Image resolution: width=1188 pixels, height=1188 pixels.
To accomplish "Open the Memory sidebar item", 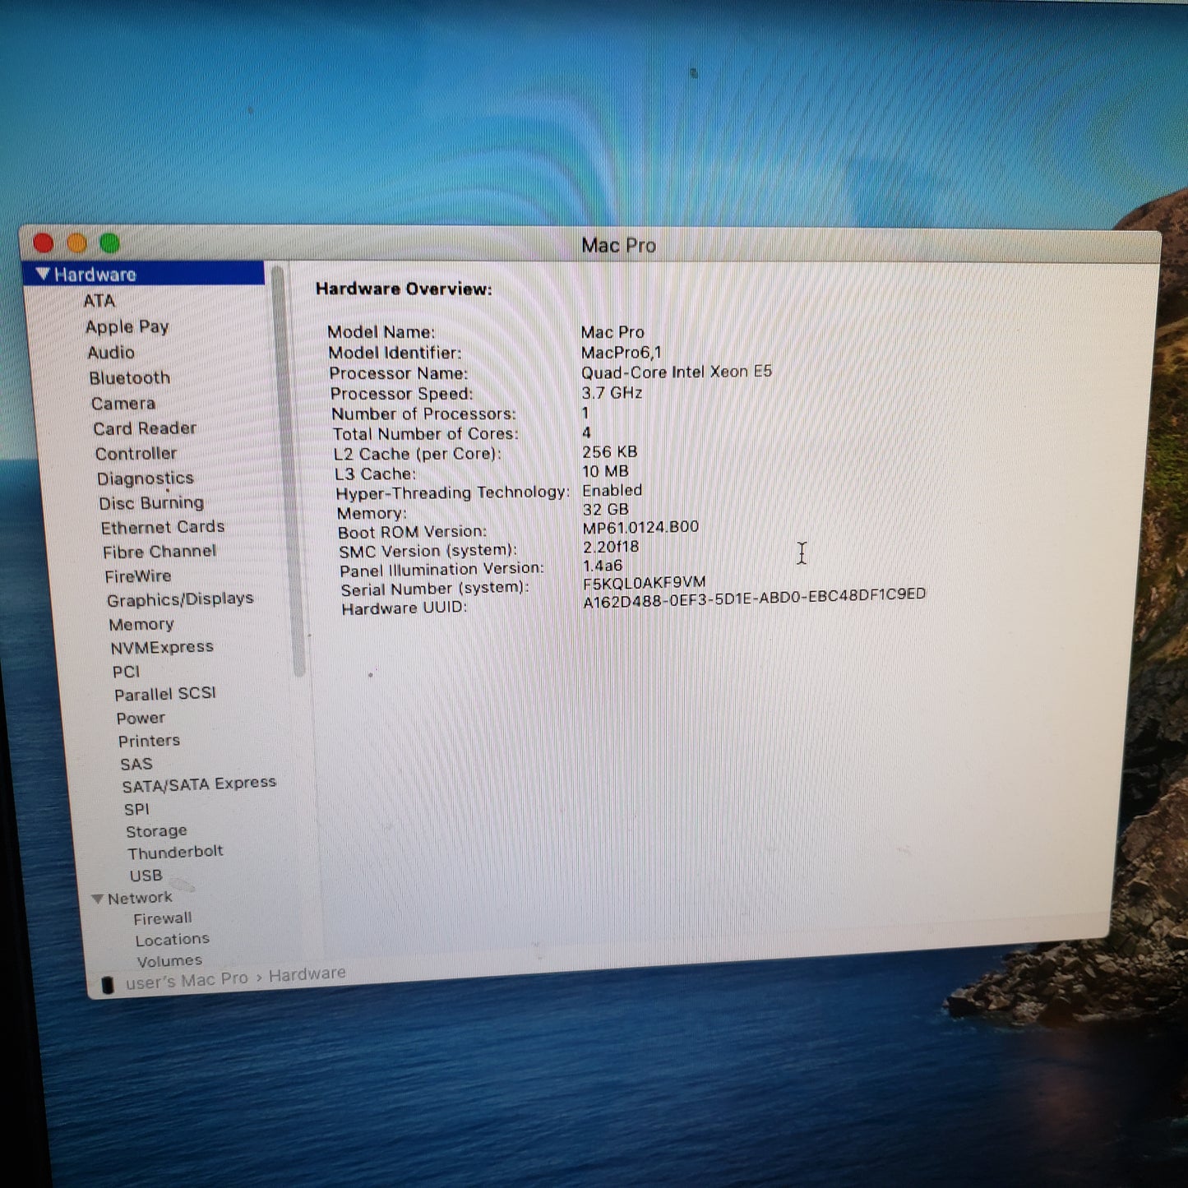I will pos(141,625).
